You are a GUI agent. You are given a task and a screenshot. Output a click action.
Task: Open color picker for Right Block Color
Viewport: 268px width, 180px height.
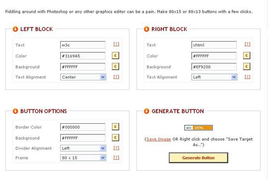click(x=247, y=55)
